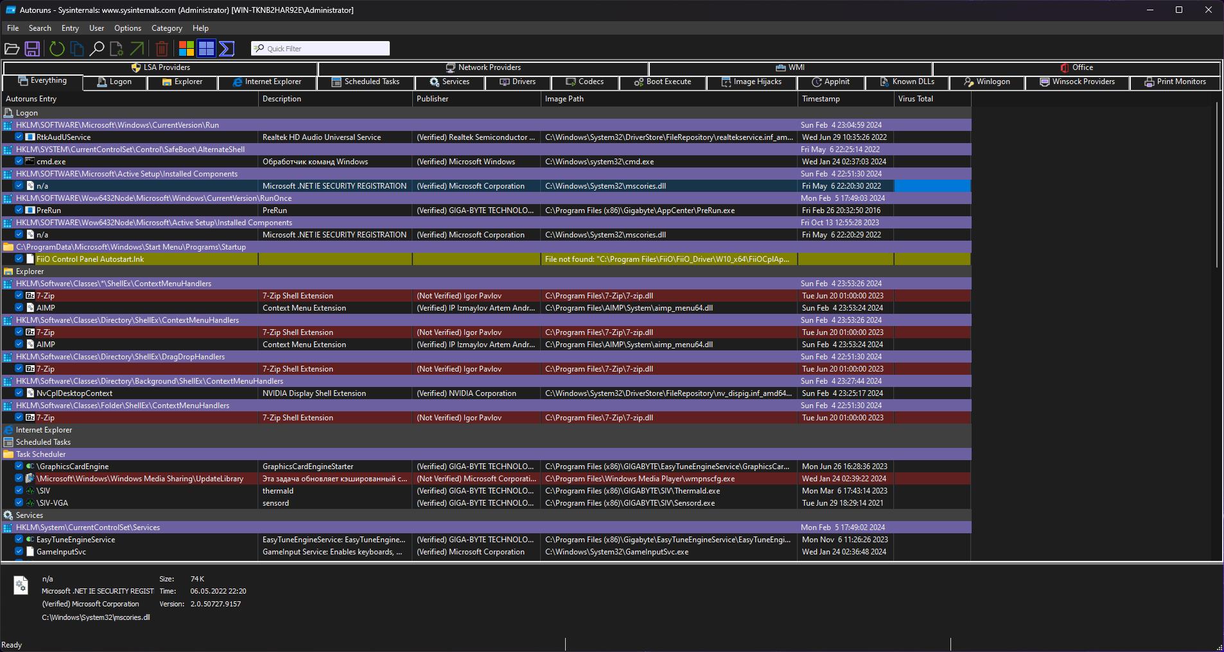
Task: Sort by the Autoruns Entry column header
Action: pos(130,99)
